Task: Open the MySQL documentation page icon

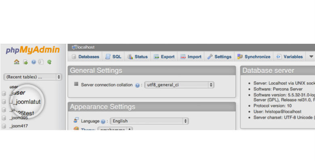Action: [x=41, y=62]
